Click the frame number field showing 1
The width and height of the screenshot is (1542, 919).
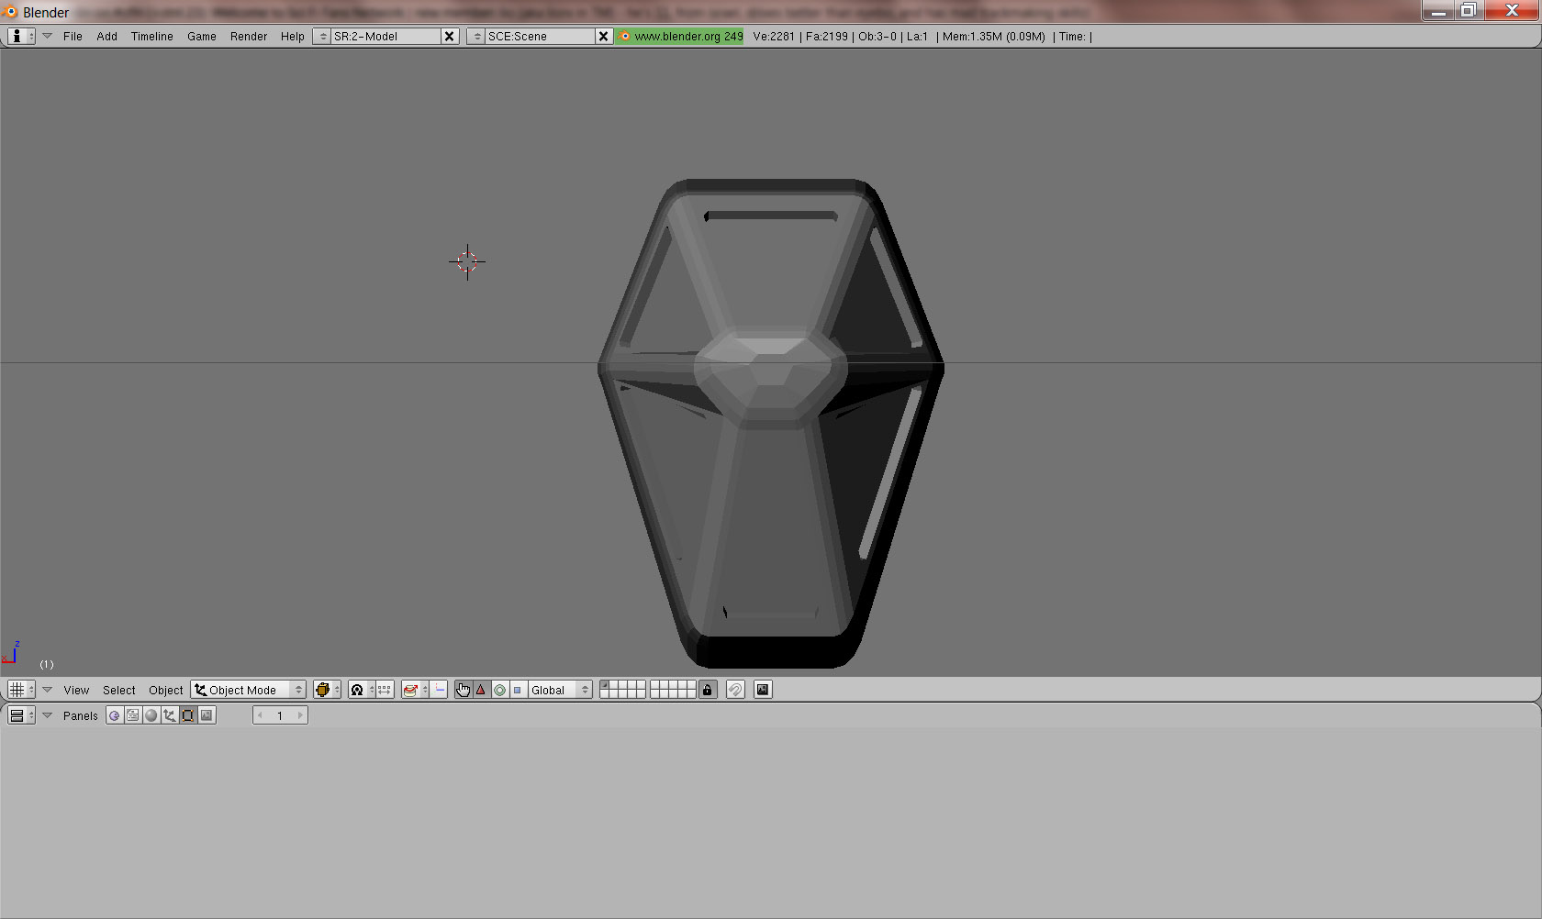280,715
